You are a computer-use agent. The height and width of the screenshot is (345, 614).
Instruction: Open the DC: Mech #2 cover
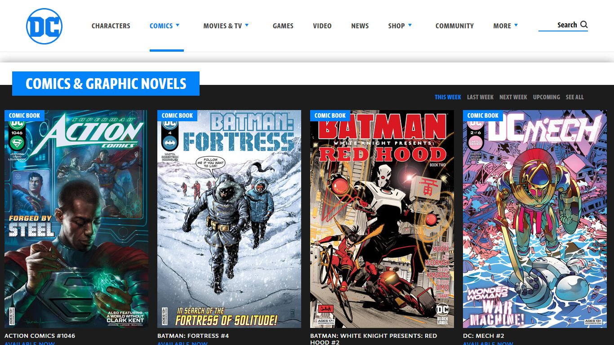[535, 219]
